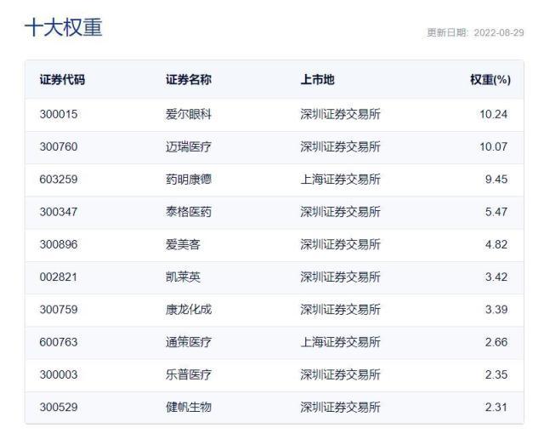Select security name 乐普医疗
This screenshot has height=445, width=544.
click(189, 375)
